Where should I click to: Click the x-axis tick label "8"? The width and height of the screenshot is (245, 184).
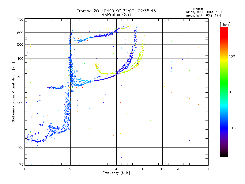pos(162,169)
